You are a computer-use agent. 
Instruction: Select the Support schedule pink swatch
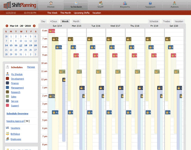8,105
